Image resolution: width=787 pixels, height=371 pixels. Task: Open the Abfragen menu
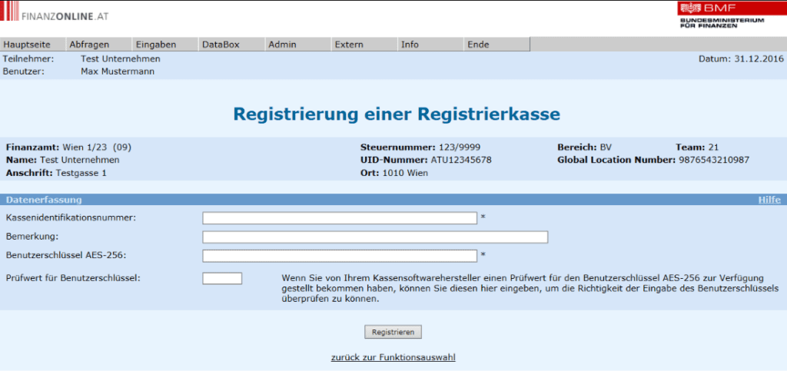click(x=89, y=45)
